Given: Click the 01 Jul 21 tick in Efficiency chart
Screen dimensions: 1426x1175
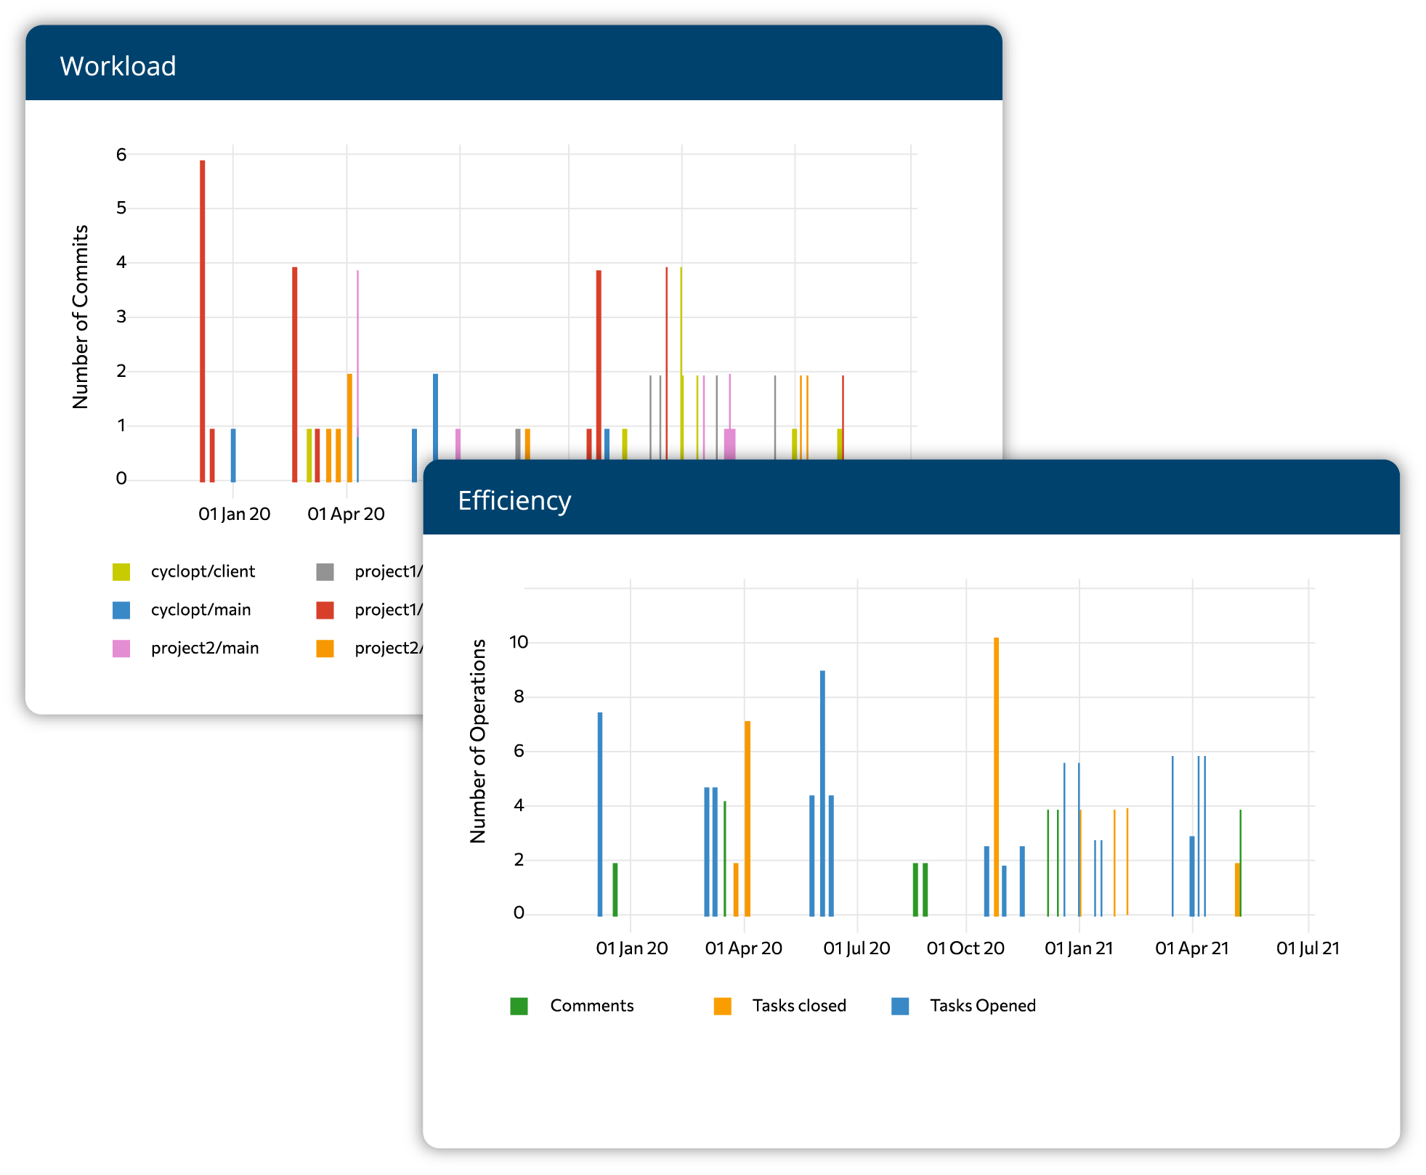Looking at the screenshot, I should click(1308, 948).
